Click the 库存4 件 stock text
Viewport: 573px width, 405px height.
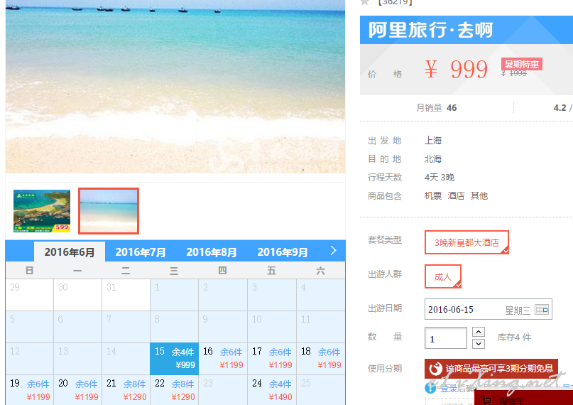514,337
